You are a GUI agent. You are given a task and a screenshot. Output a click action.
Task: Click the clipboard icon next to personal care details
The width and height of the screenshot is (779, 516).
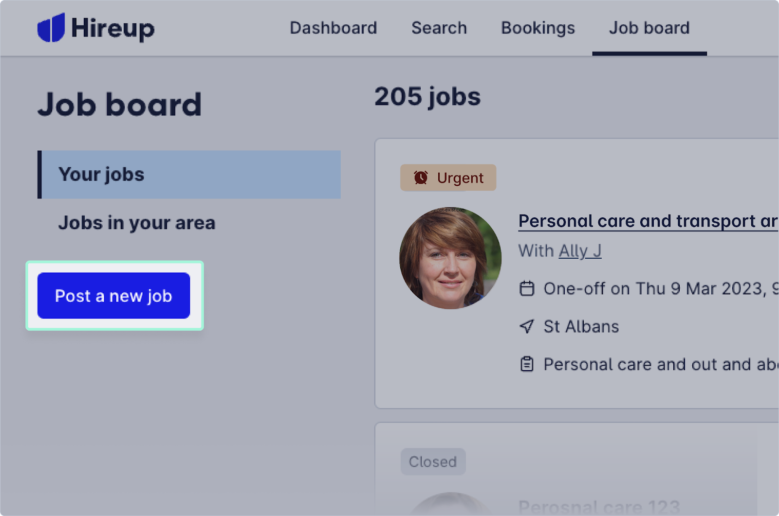(527, 364)
